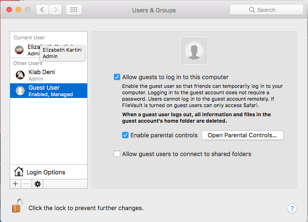This screenshot has height=222, width=308.
Task: Uncheck Allow guests to log in
Action: coord(117,77)
